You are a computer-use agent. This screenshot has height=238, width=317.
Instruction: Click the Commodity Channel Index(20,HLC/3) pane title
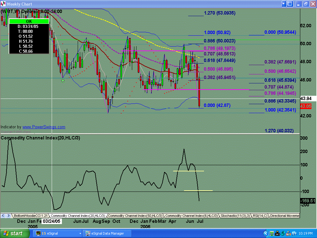41,138
